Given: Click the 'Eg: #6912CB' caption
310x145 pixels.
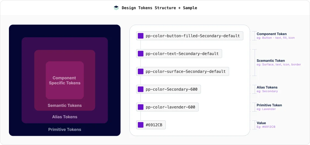Looking at the screenshot, I should point(266,127).
